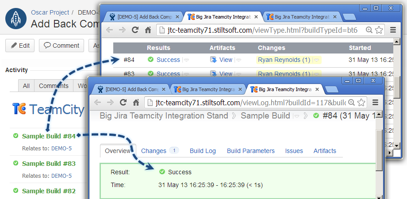The image size is (407, 199).
Task: Click the Edit button in Jira
Action: click(20, 46)
